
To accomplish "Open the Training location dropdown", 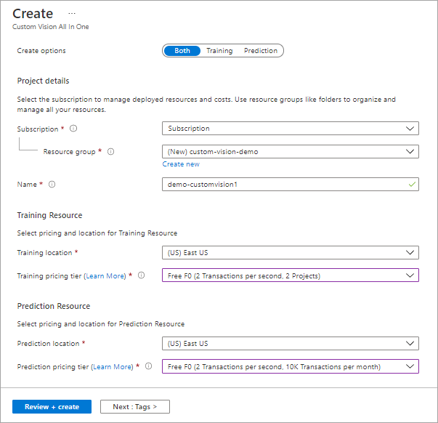I will click(290, 253).
